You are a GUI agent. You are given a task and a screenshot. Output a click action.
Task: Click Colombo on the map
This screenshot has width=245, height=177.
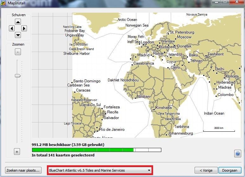[x=226, y=95]
